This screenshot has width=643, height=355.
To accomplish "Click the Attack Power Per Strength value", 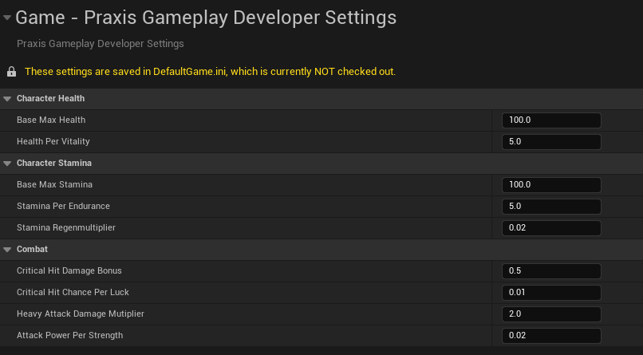I will tap(551, 335).
